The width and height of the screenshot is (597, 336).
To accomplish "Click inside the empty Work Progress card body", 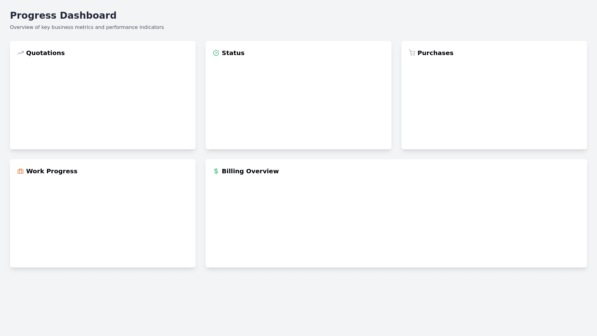I will [x=103, y=221].
